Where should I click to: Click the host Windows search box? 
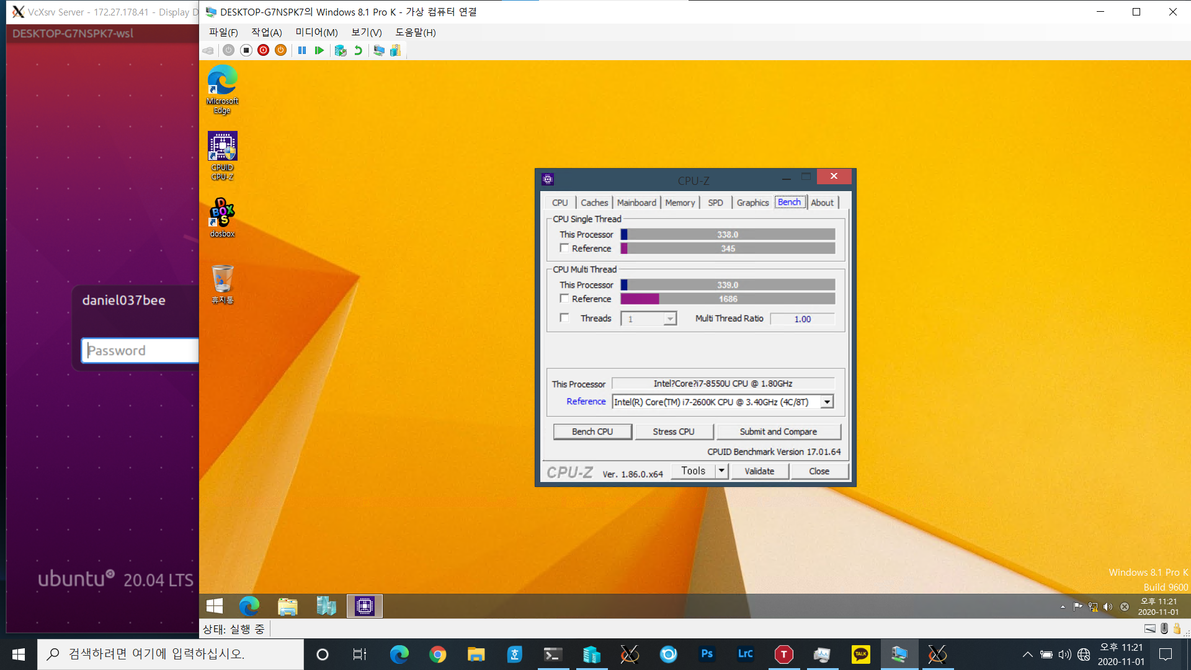[171, 654]
